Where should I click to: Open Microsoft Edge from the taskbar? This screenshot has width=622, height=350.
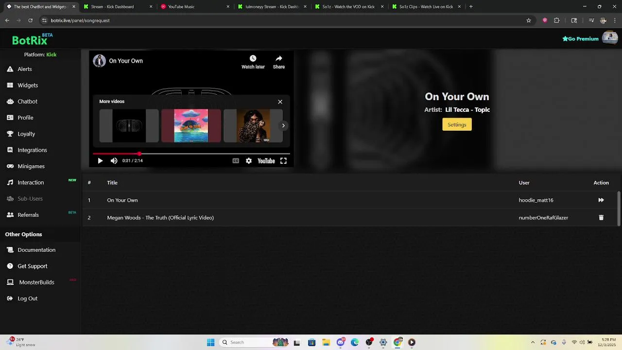tap(355, 342)
